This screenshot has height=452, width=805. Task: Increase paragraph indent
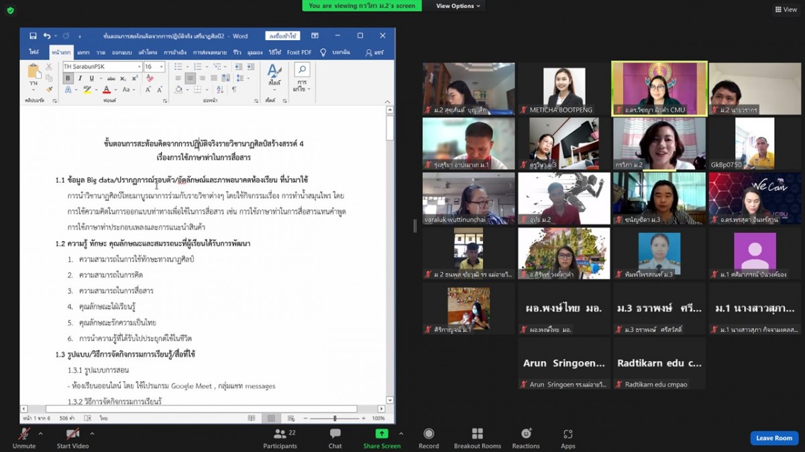(x=250, y=66)
